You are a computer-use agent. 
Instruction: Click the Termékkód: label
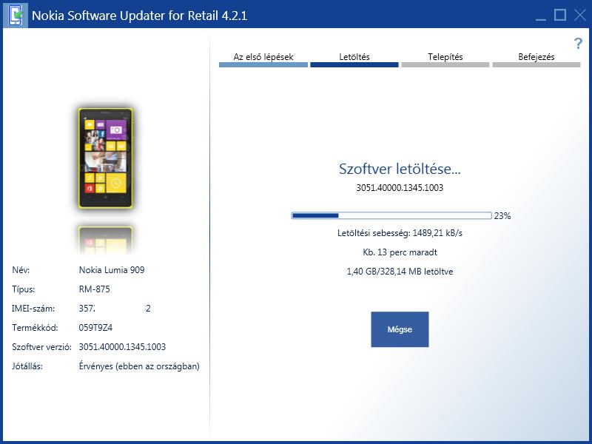click(x=35, y=328)
